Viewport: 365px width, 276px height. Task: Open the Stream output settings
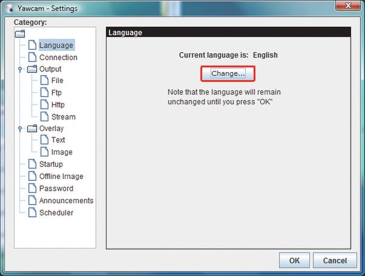point(64,116)
